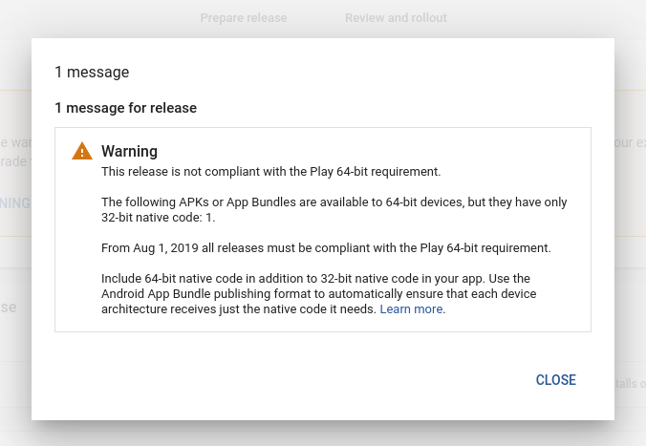
Task: Click the cut-off "rade" text at left edge
Action: click(13, 160)
